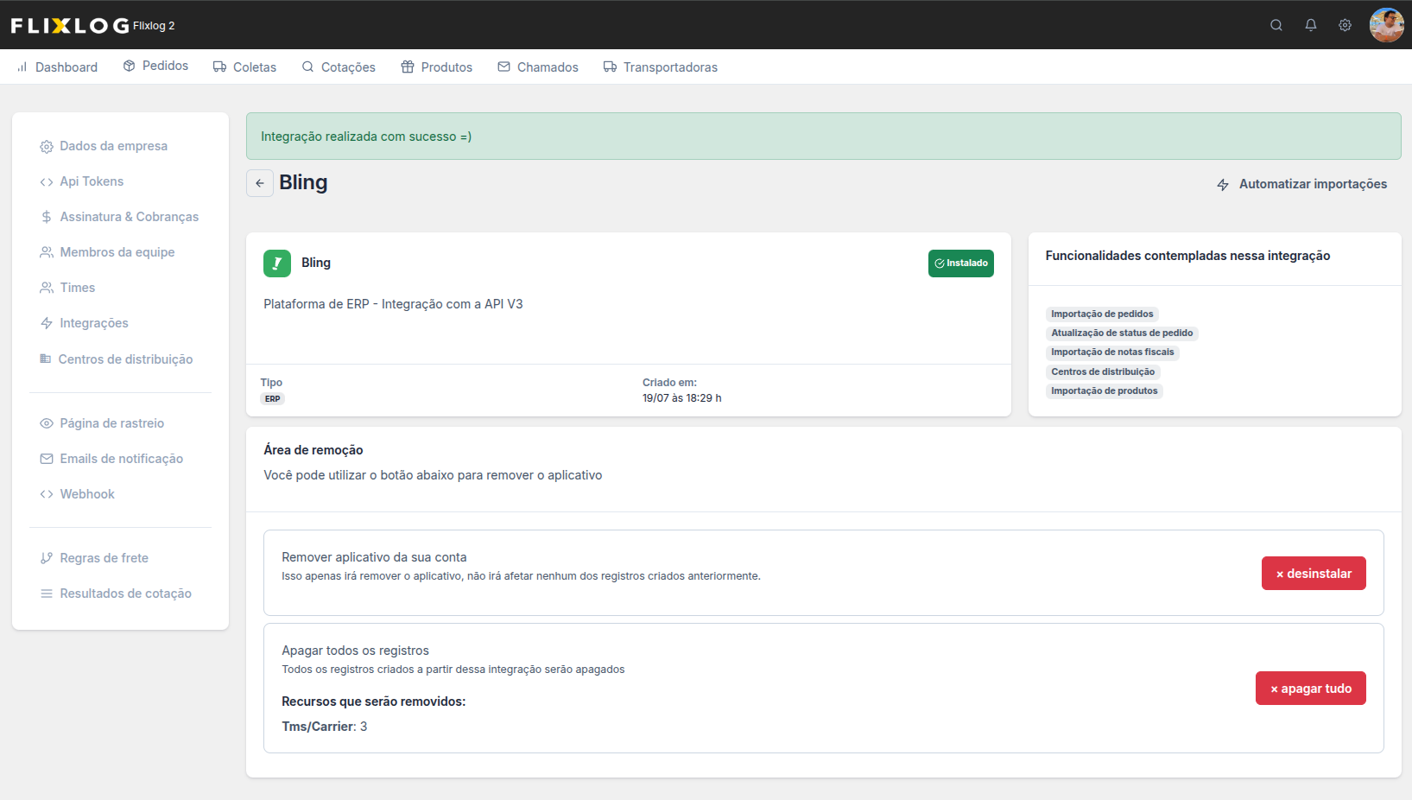The width and height of the screenshot is (1412, 800).
Task: Click Importação de pedidos tag
Action: click(1102, 314)
